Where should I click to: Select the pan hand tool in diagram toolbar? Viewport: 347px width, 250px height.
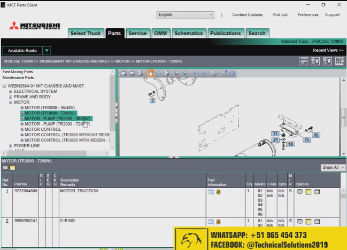pyautogui.click(x=151, y=73)
